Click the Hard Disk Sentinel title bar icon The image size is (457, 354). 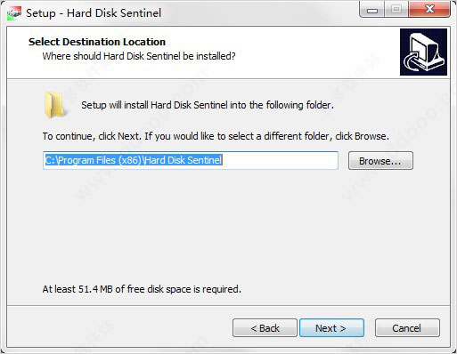(14, 13)
